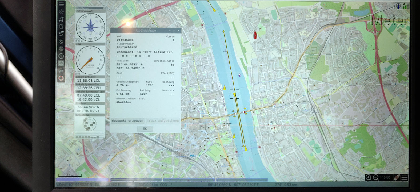Change color scheme with moon icon
The image size is (420, 192).
(61, 41)
